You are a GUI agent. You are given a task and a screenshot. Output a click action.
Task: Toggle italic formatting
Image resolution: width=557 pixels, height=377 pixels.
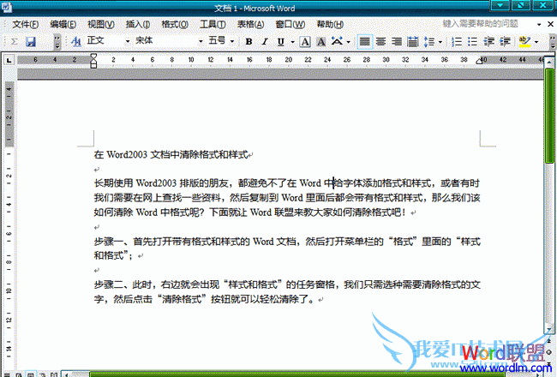pos(265,42)
